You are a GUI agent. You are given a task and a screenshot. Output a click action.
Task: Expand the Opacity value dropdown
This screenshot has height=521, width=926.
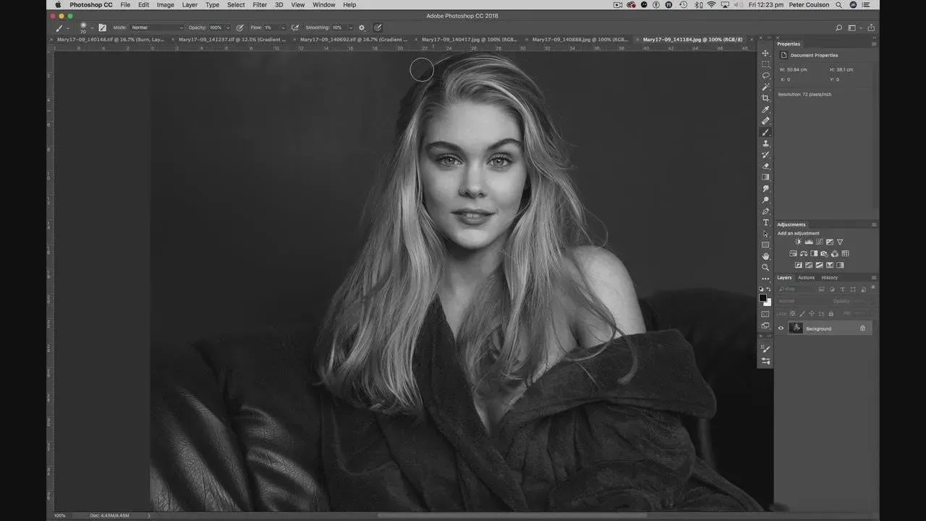[x=227, y=27]
